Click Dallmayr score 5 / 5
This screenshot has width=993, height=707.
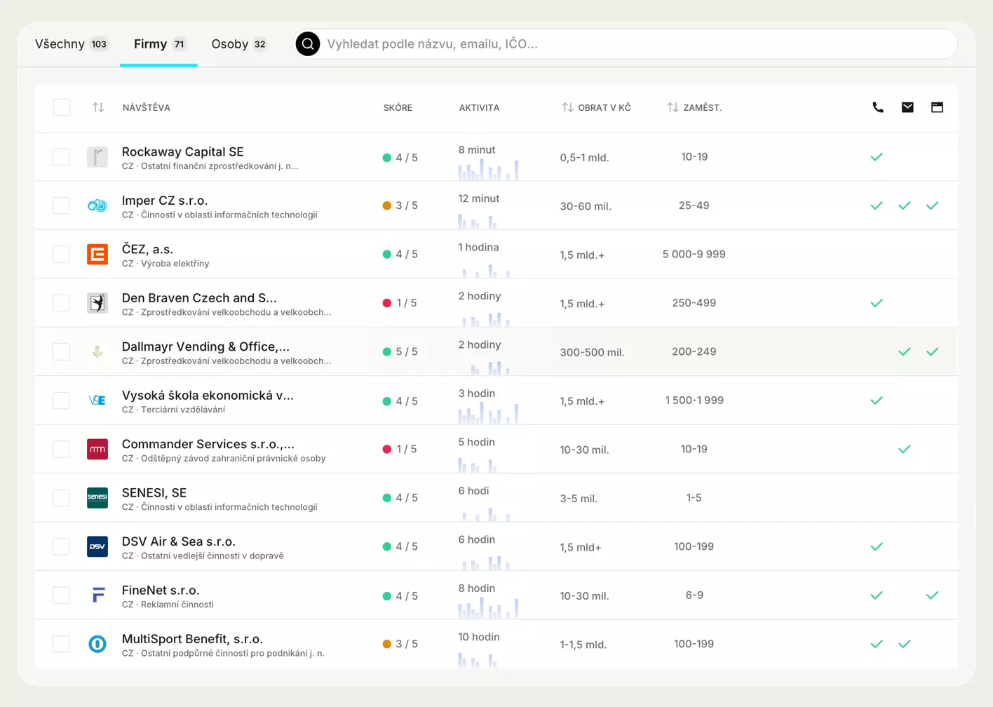(400, 351)
